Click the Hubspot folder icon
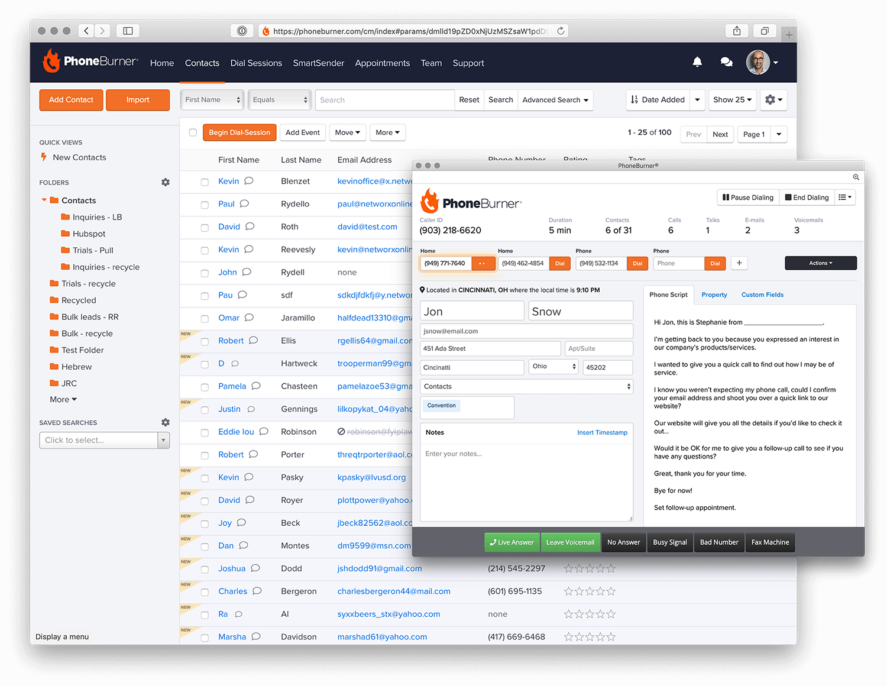Viewport: 887px width, 686px height. pos(66,233)
